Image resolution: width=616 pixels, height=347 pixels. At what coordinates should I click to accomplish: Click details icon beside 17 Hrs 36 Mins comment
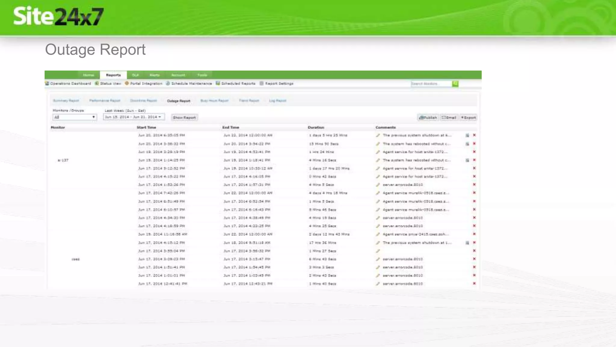click(x=467, y=243)
